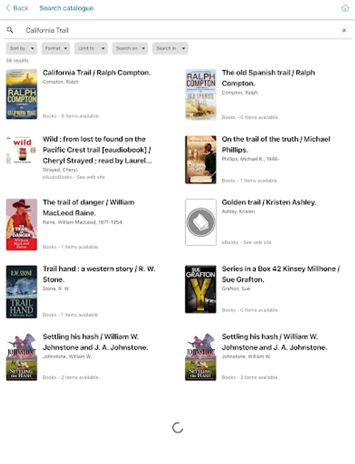Clear the search text with X icon
The height and width of the screenshot is (464, 355).
tap(344, 30)
